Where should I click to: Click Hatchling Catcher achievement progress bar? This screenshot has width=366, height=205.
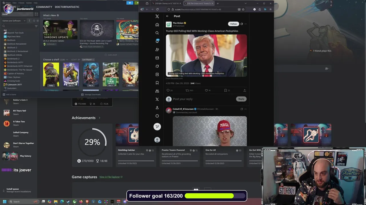(136, 161)
